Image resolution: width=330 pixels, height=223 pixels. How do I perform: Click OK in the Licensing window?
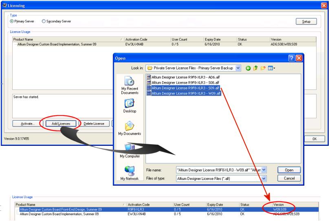(315, 139)
